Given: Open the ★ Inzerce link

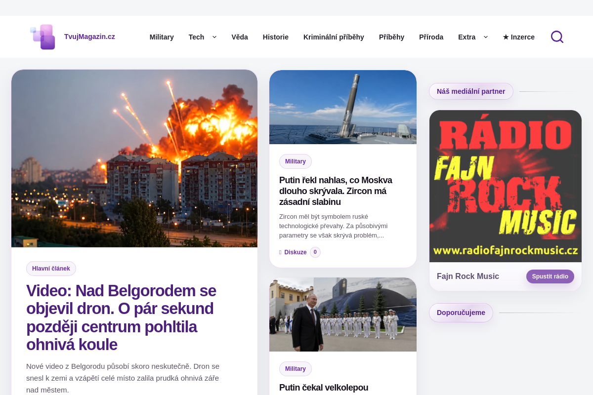Looking at the screenshot, I should point(518,37).
